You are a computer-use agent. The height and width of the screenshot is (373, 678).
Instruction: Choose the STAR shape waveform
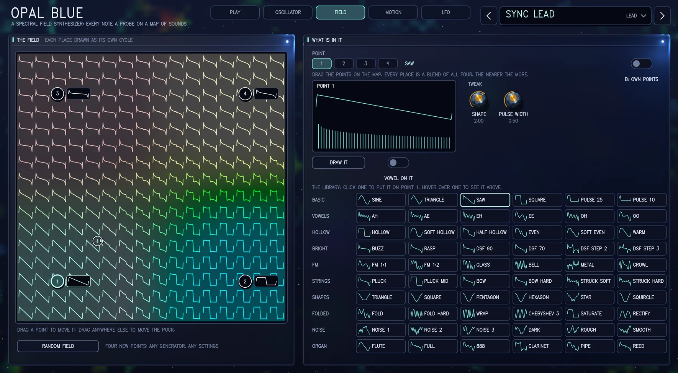[590, 297]
